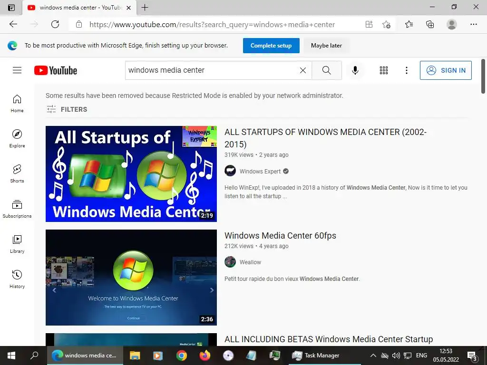Go to Home in the sidebar
The image size is (487, 365).
click(x=17, y=104)
